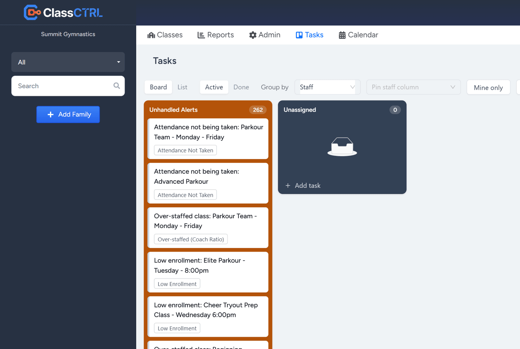Click the Add Family button

coord(68,114)
